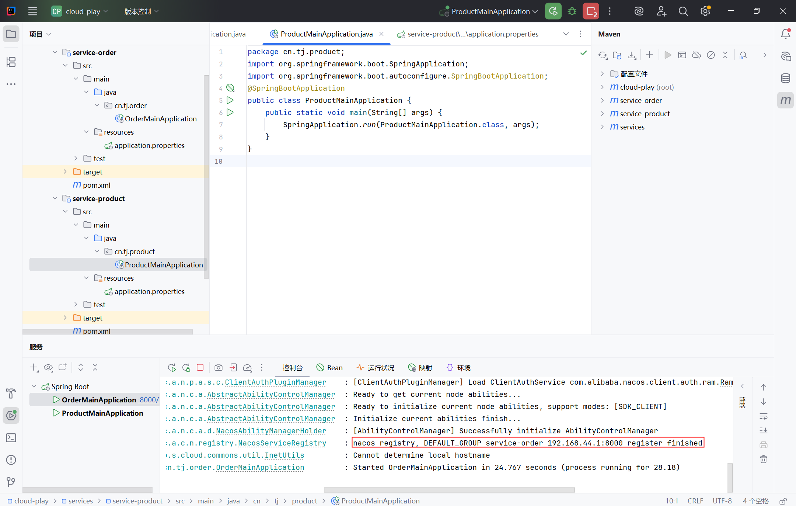The width and height of the screenshot is (796, 506).
Task: Close ProductMainApplication.java tab
Action: click(x=381, y=34)
